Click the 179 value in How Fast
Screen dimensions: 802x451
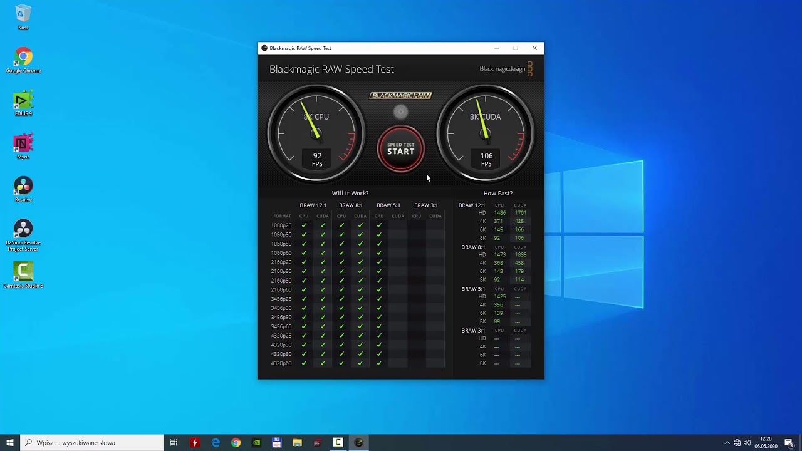519,271
